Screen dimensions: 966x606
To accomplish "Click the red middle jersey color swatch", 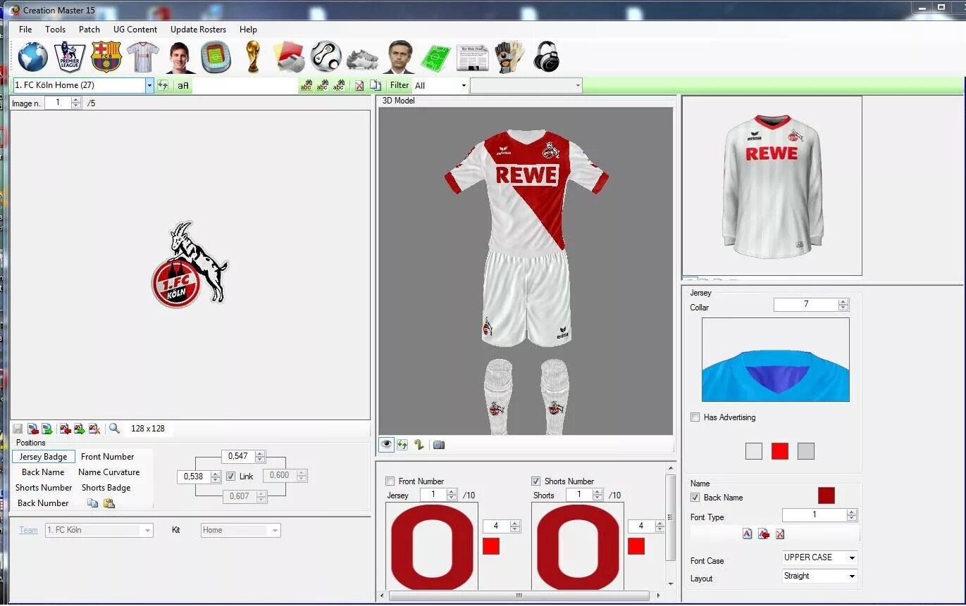I will click(779, 451).
